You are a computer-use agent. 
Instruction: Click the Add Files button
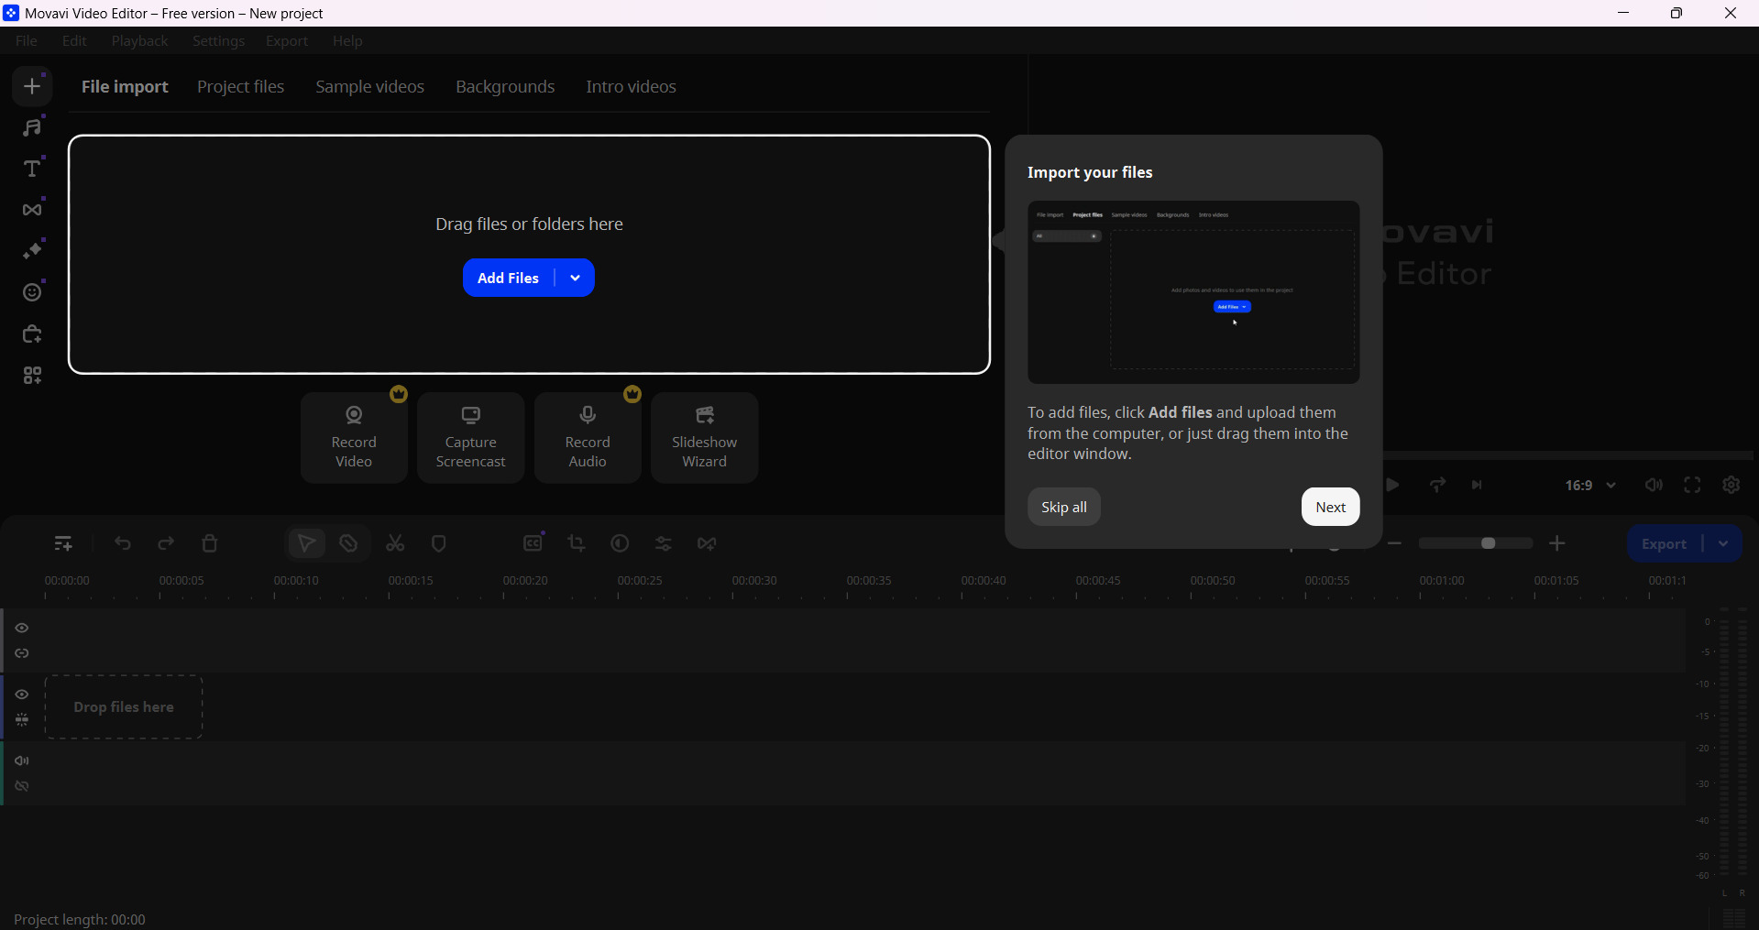[509, 278]
